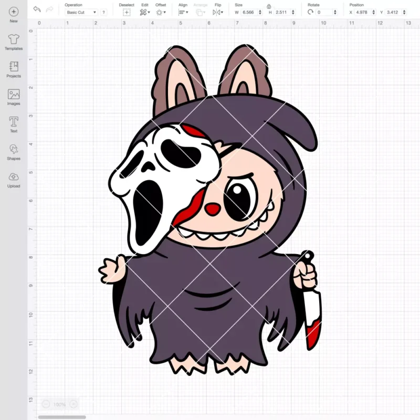Click the Rotate angle field
The image size is (420, 420).
pos(324,12)
